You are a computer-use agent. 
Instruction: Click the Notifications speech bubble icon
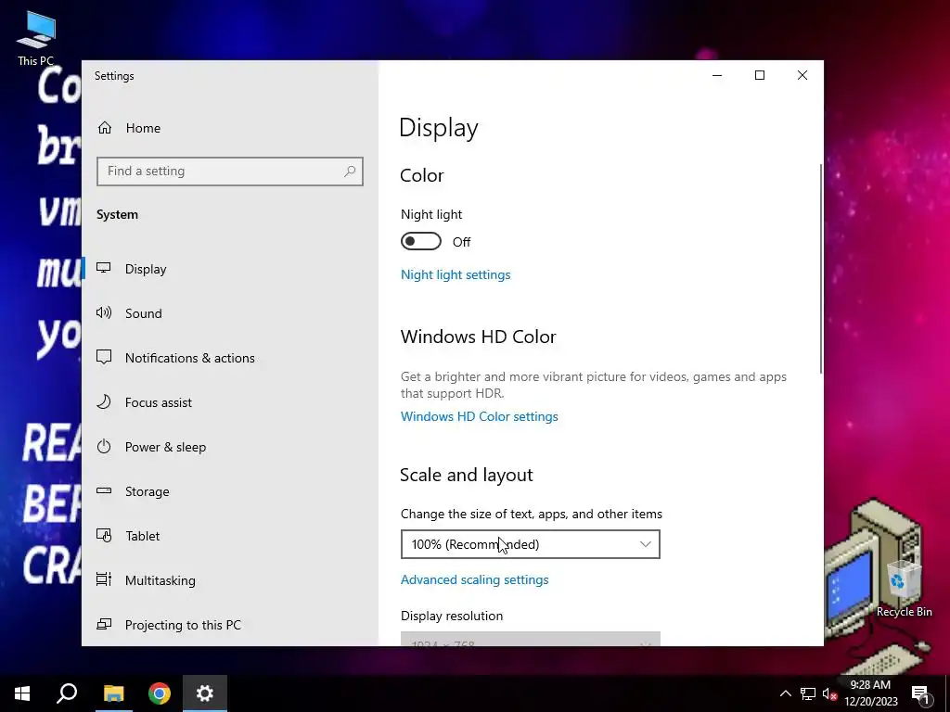[x=104, y=357]
